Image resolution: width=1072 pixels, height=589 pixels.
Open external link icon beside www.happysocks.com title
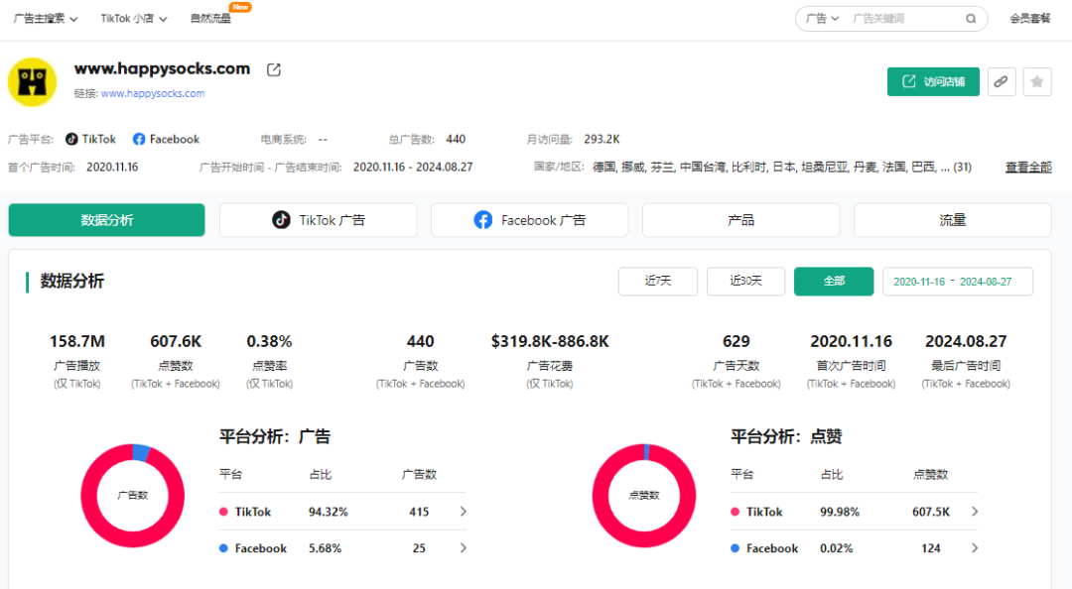(273, 69)
